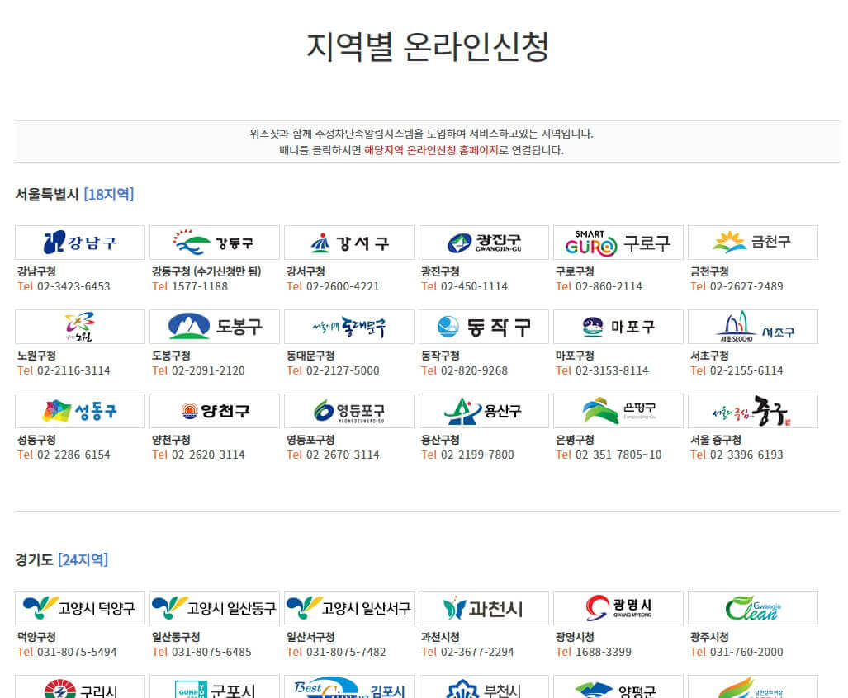Open the 금천구 sunrise emblem
Viewport: 848px width, 698px height.
coord(752,242)
